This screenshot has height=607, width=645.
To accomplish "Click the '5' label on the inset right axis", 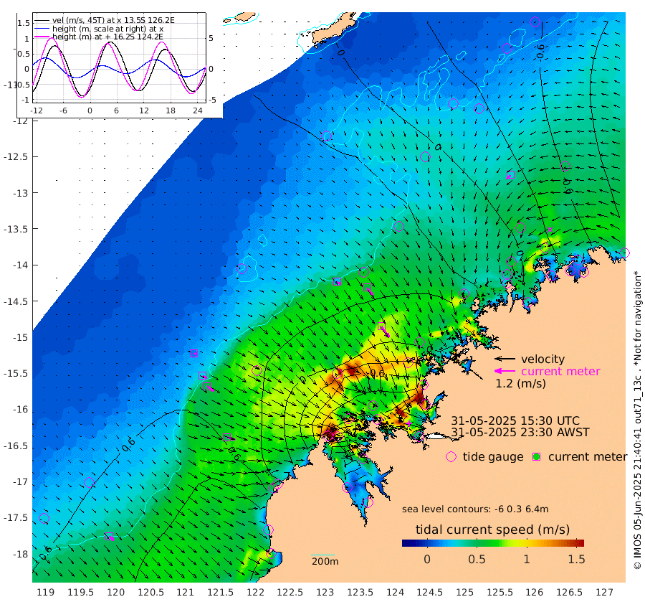I will pyautogui.click(x=211, y=38).
